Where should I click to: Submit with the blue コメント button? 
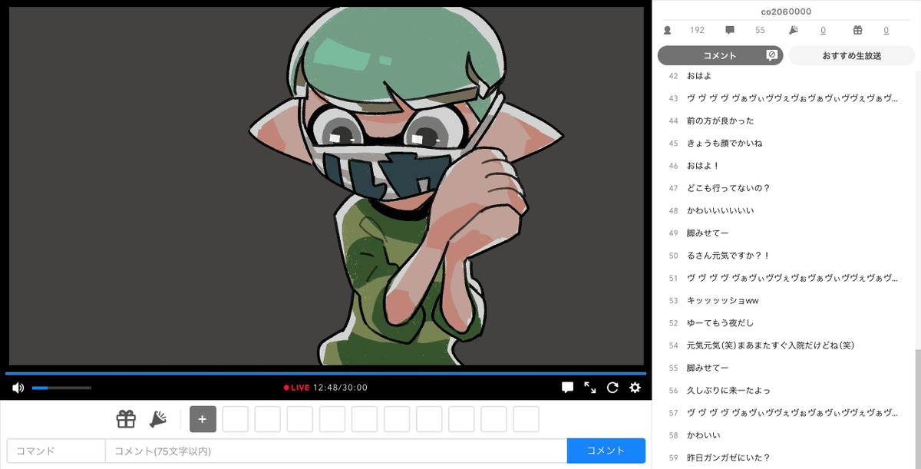(606, 451)
